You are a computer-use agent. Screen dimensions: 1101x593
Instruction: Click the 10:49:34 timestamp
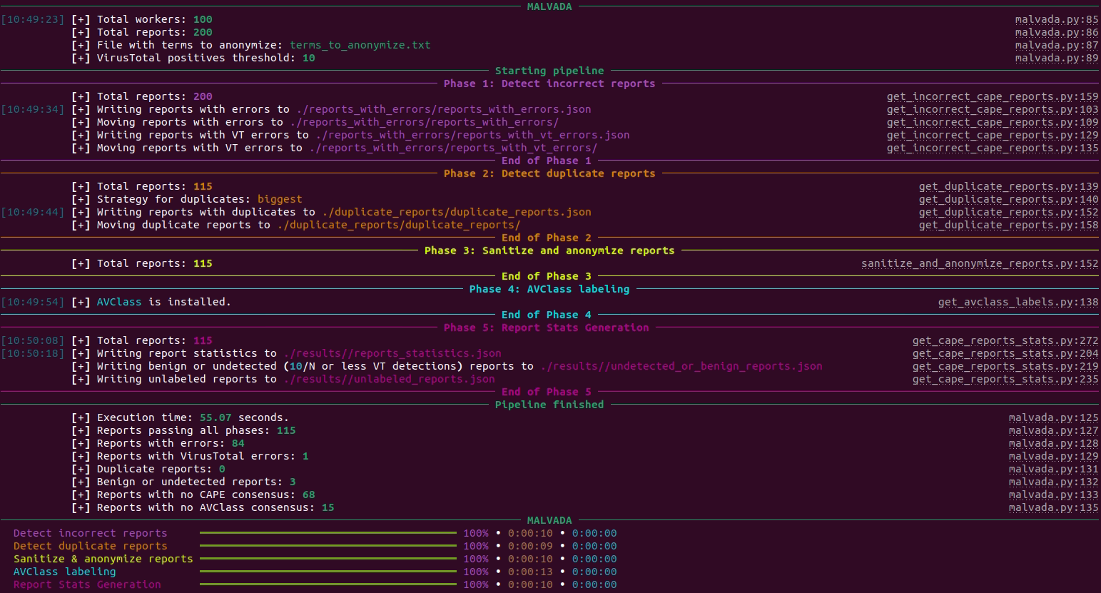click(33, 109)
